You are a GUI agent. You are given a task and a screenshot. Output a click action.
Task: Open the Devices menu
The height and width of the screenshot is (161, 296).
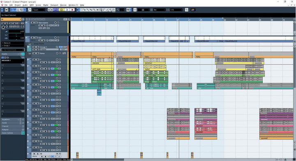point(63,5)
